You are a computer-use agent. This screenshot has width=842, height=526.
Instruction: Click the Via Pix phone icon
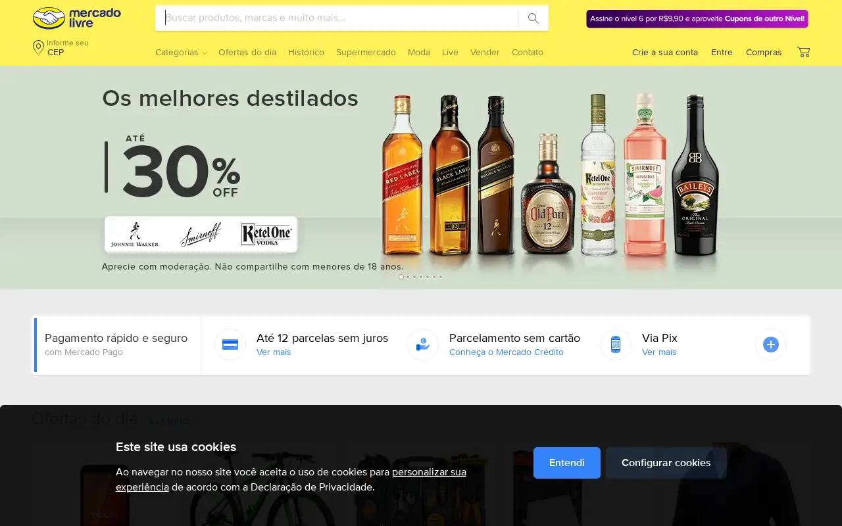616,345
